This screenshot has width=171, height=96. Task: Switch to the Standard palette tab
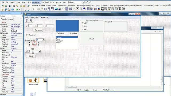(x=35, y=6)
